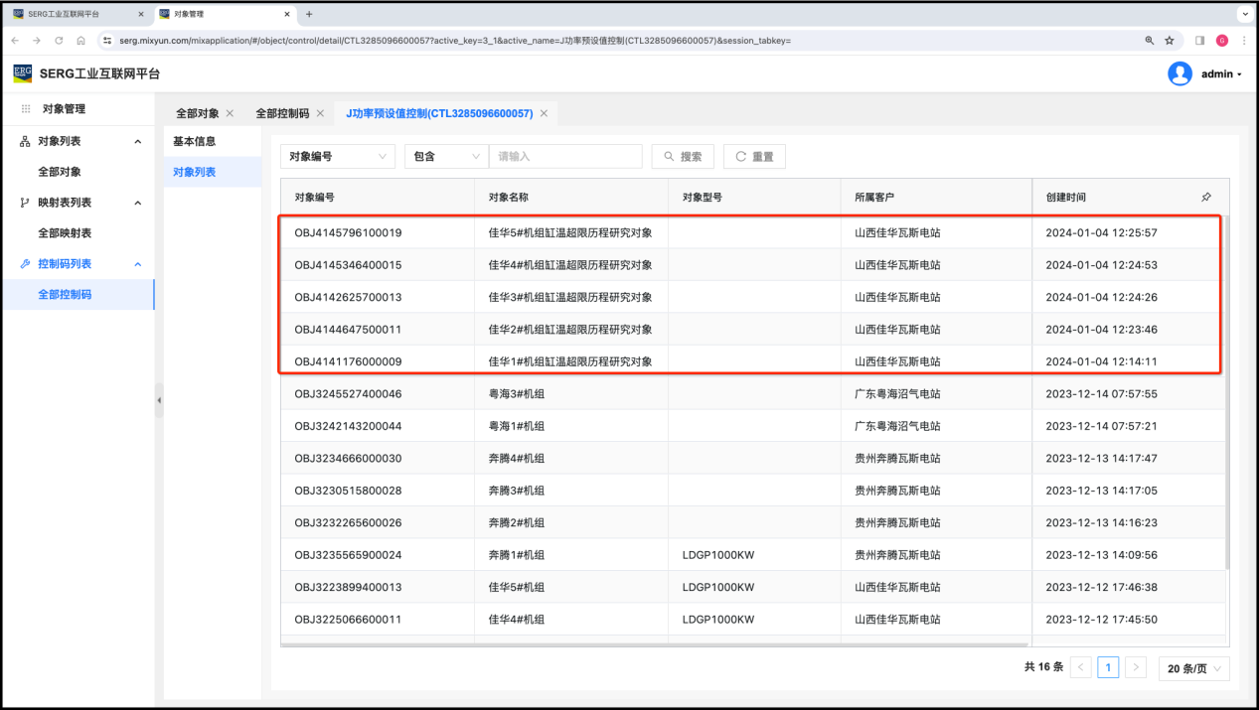The height and width of the screenshot is (710, 1259).
Task: Collapse the 对象列表 sidebar group
Action: (x=137, y=142)
